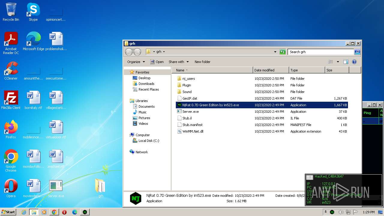The image size is (384, 216).
Task: Expand breadcrumb arrow after grh
Action: click(x=164, y=52)
